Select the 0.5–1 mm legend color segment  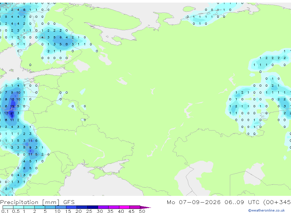click(19, 207)
